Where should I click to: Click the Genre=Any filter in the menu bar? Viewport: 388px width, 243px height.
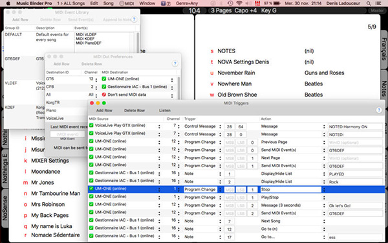[188, 3]
